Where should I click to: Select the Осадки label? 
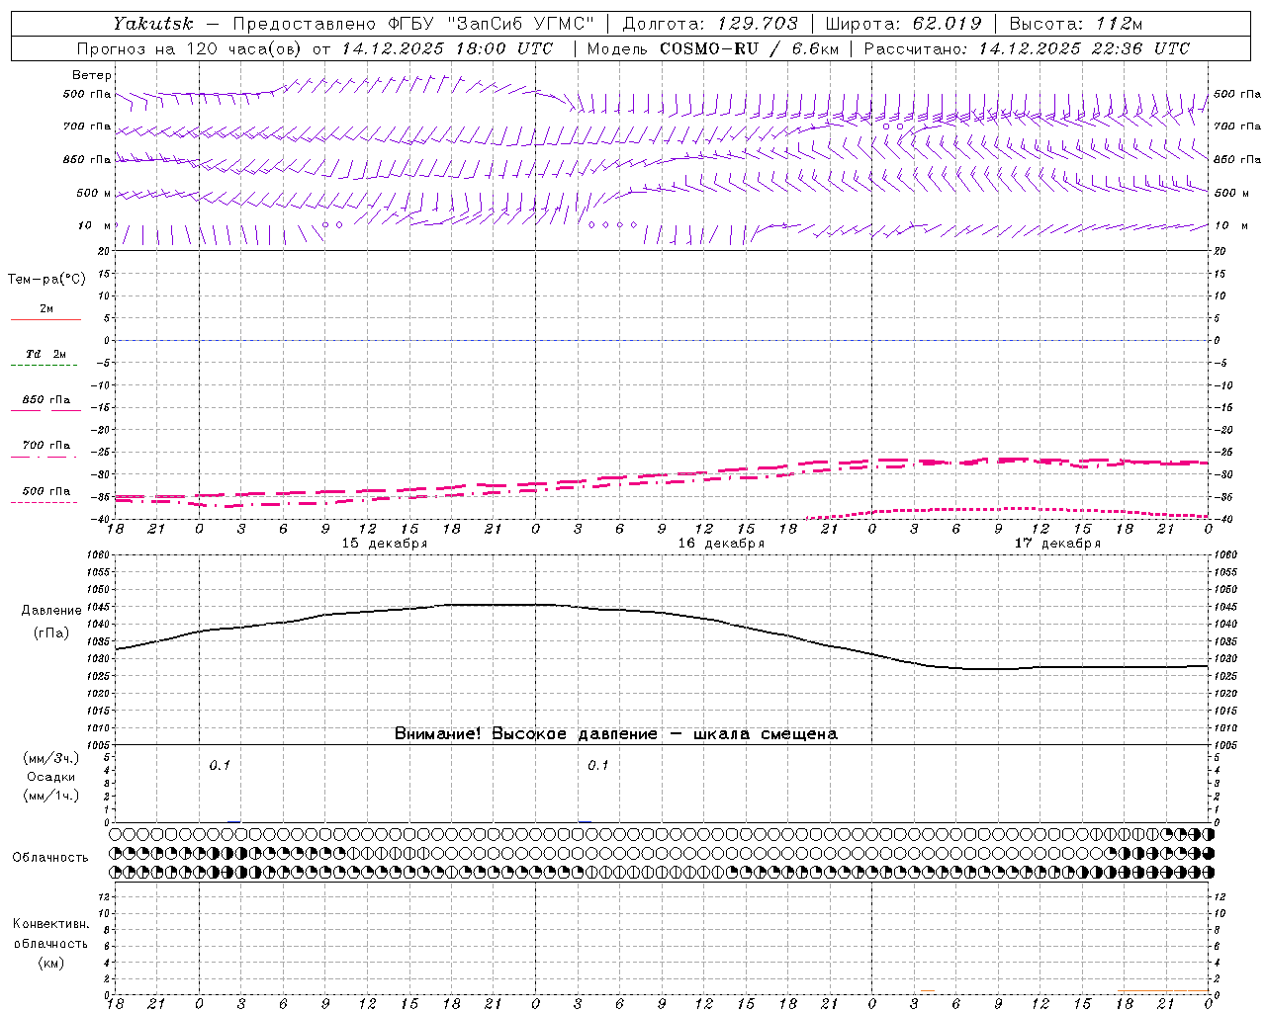pyautogui.click(x=51, y=777)
